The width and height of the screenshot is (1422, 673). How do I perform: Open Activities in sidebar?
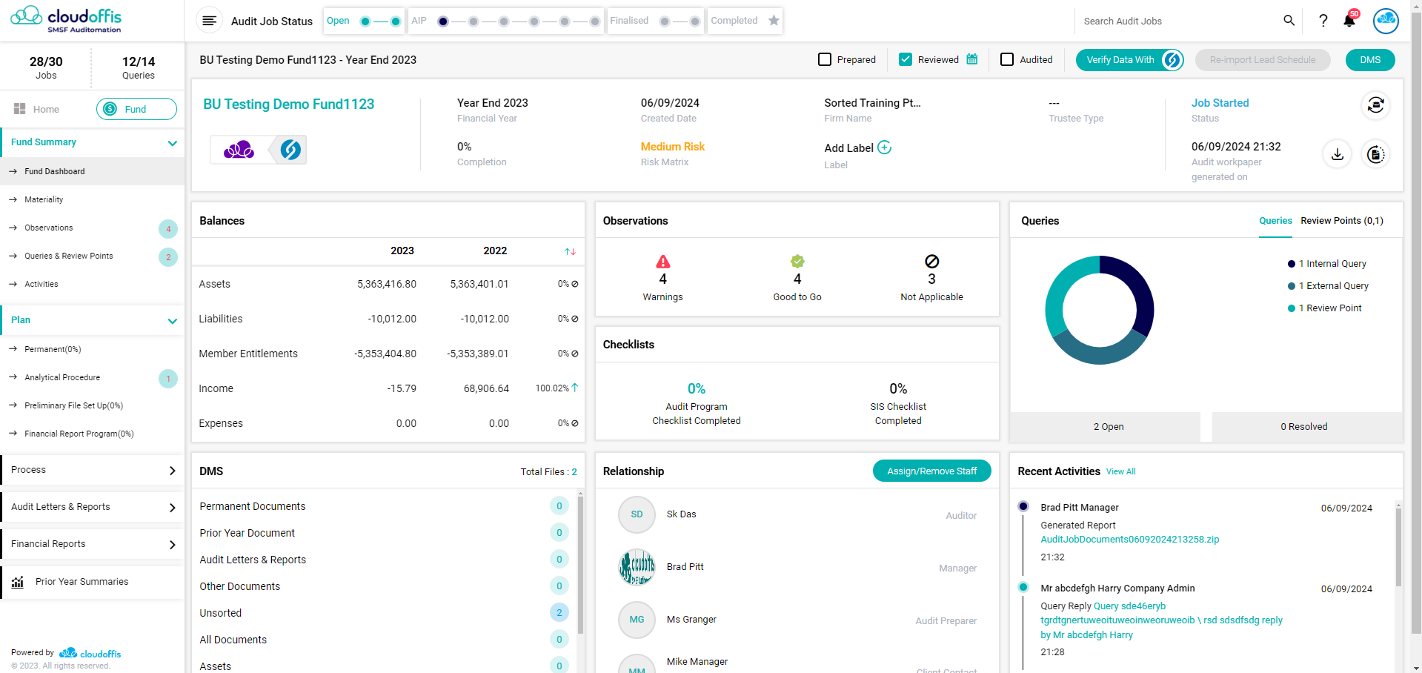pyautogui.click(x=92, y=284)
